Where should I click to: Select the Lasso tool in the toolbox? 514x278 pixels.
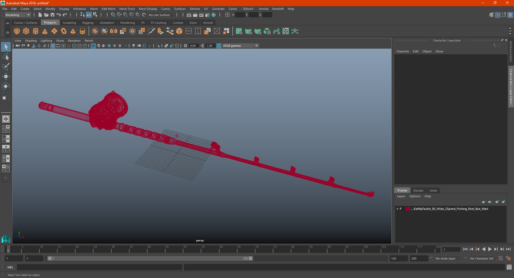[6, 57]
